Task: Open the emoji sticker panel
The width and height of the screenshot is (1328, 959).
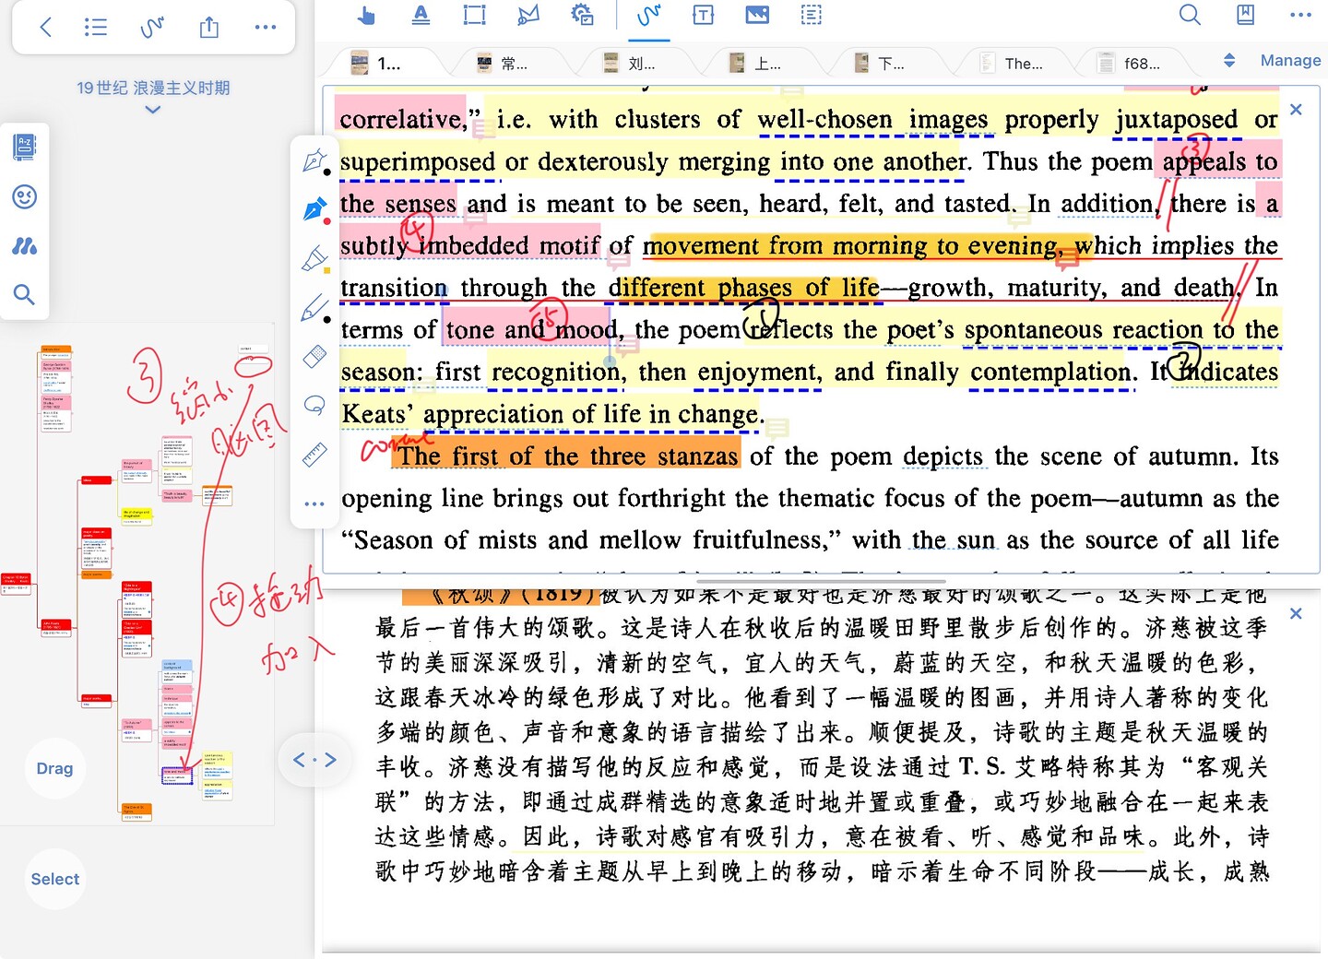Action: [25, 196]
